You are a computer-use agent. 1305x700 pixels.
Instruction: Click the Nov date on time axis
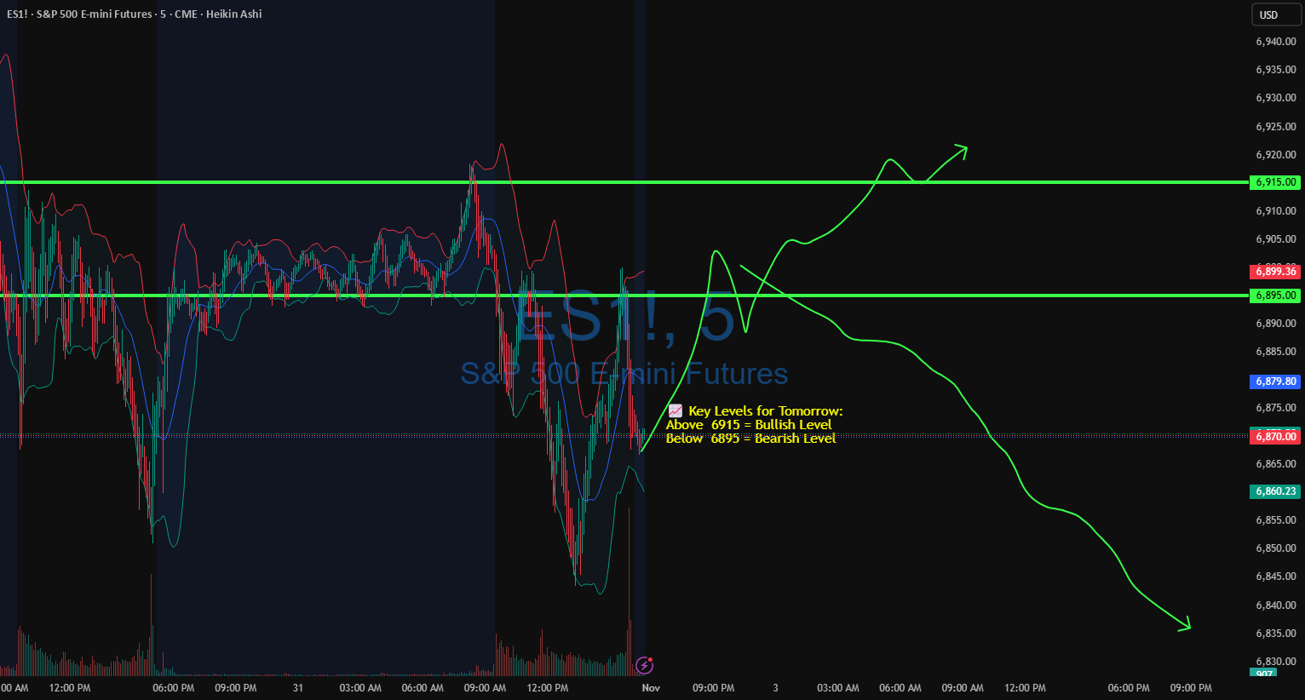651,687
